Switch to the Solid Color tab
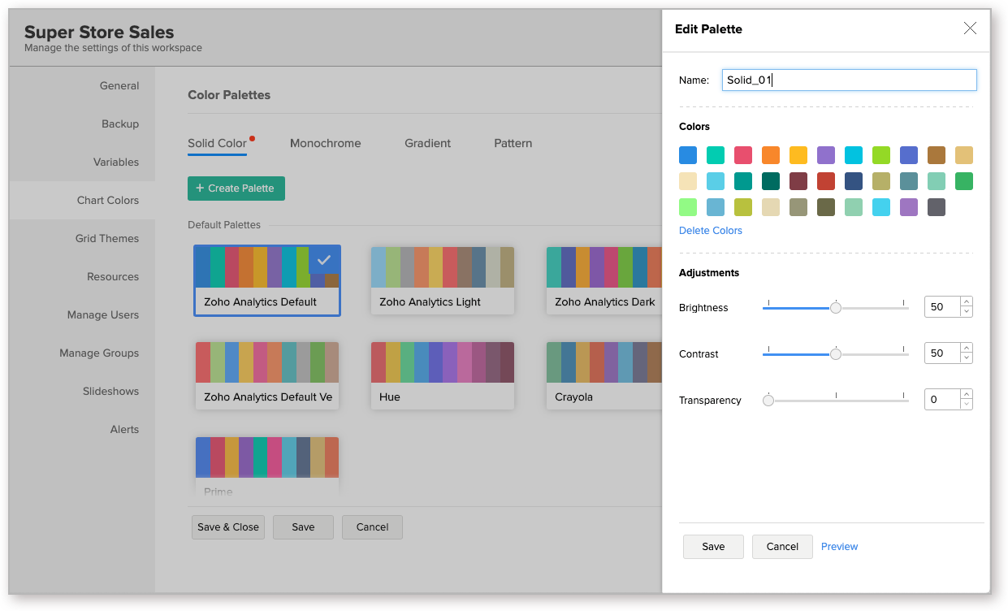 [x=217, y=143]
